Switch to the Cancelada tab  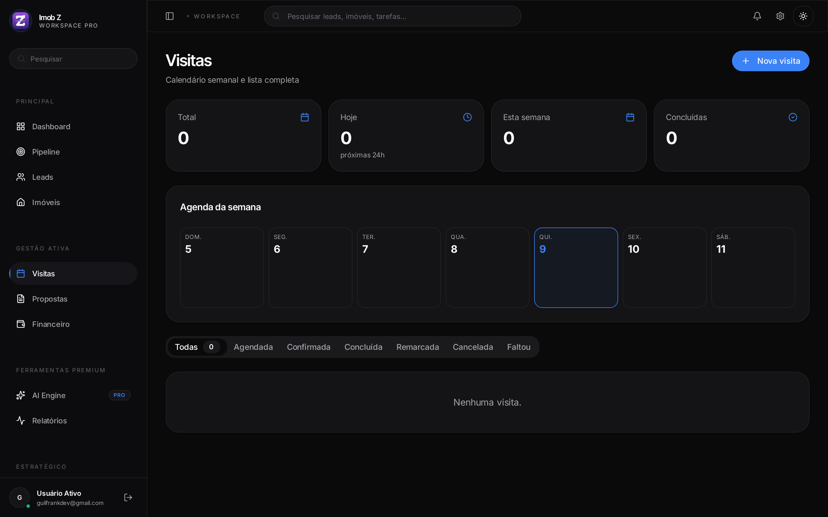click(x=473, y=347)
